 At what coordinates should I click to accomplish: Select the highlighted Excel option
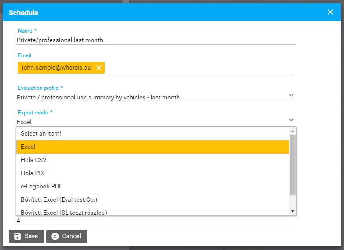click(x=152, y=147)
